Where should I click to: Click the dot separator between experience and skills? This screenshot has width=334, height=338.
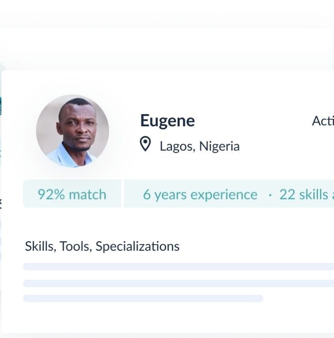click(x=270, y=195)
